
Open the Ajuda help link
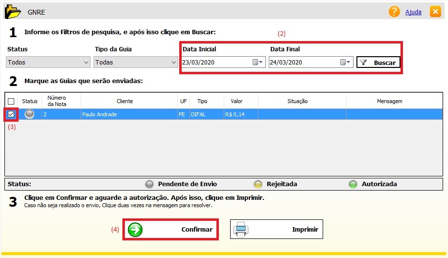pyautogui.click(x=413, y=12)
